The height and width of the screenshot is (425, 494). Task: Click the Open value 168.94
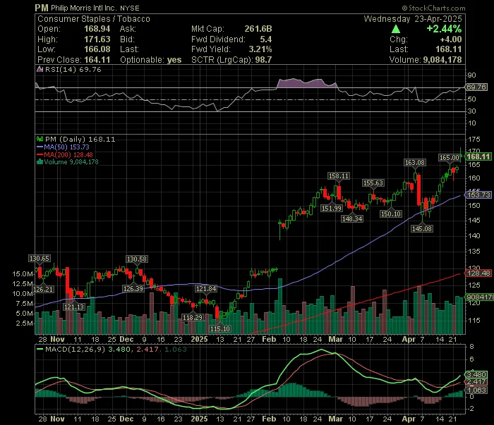(x=97, y=29)
